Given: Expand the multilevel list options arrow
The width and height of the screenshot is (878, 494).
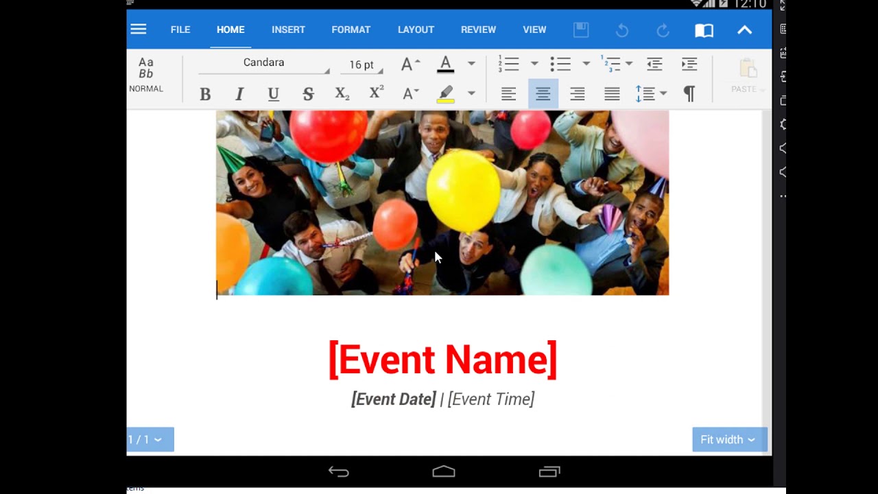Looking at the screenshot, I should point(629,64).
